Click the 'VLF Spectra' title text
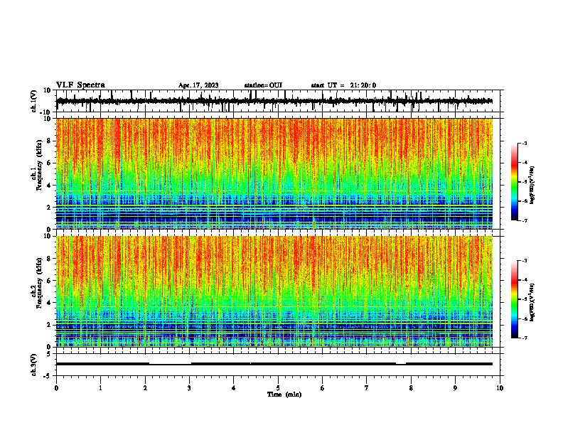The image size is (563, 435). pos(80,85)
